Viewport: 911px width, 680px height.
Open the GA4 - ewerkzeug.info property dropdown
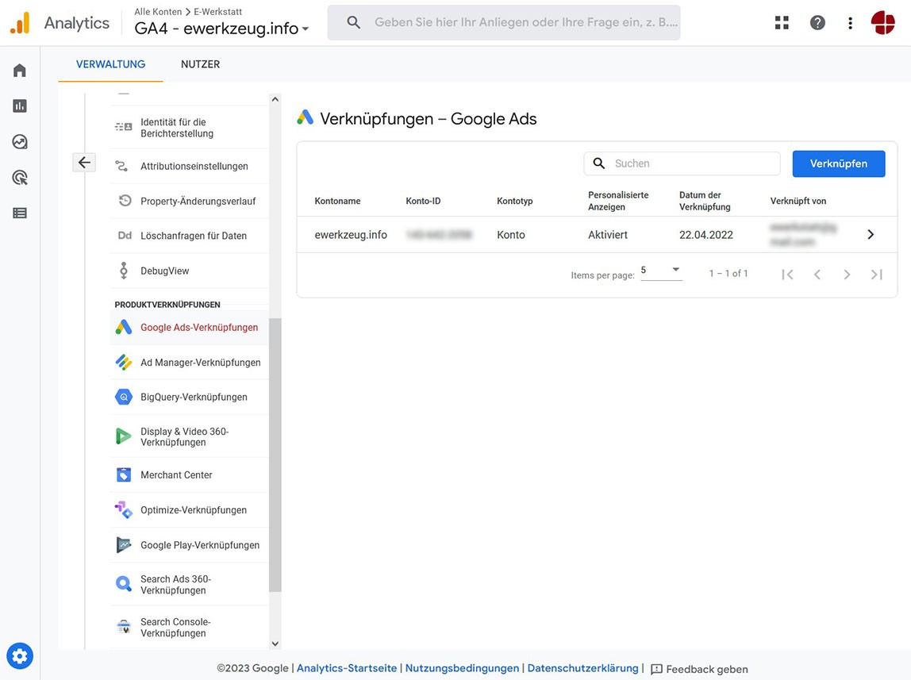coord(221,29)
